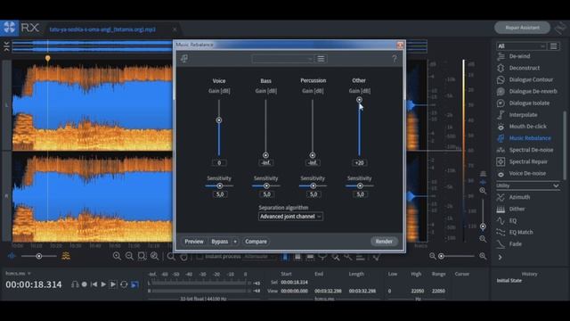Select Music Rebalance in the module list

(x=530, y=138)
